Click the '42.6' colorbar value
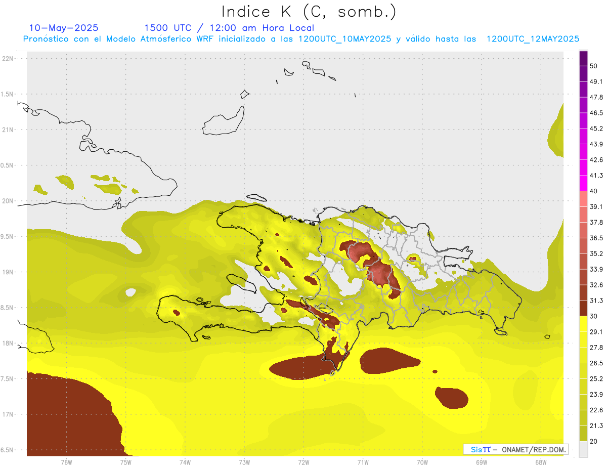607x469 pixels. click(596, 160)
